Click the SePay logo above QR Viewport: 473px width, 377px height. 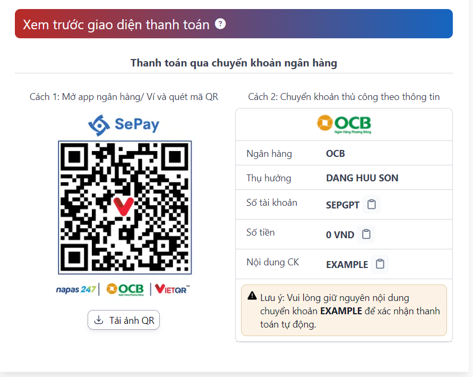pos(124,124)
